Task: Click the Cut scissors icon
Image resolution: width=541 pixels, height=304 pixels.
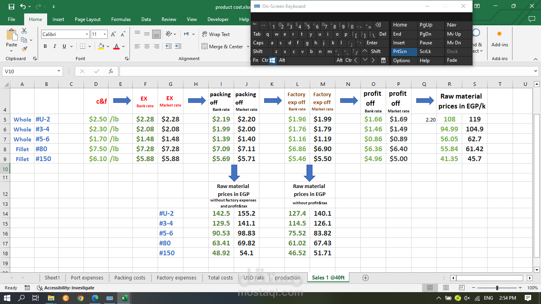Action: (24, 31)
